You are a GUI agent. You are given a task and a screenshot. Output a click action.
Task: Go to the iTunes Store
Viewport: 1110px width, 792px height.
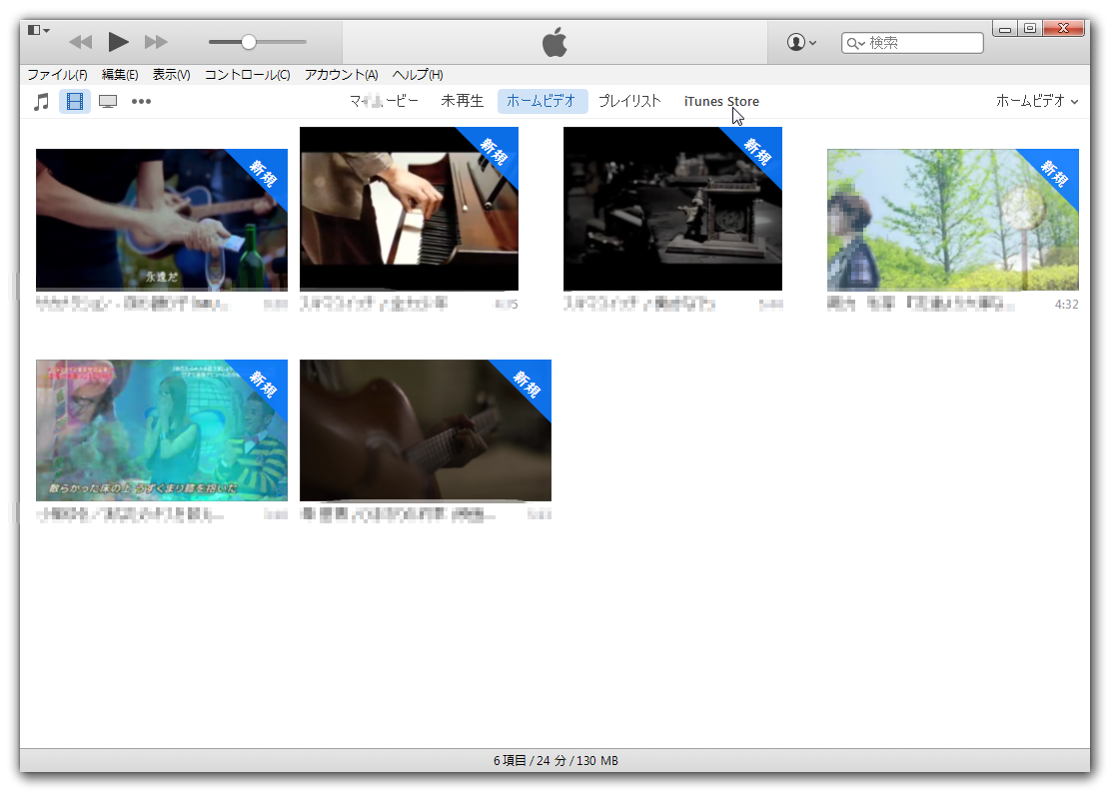click(x=721, y=101)
